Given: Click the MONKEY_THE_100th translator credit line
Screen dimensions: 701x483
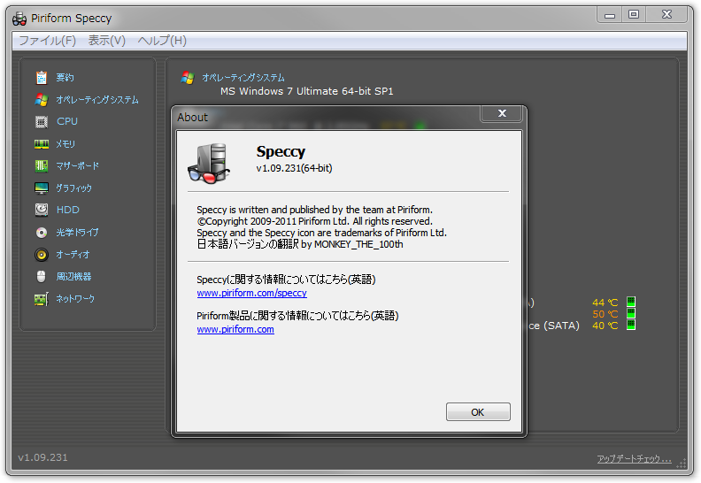Looking at the screenshot, I should [300, 244].
